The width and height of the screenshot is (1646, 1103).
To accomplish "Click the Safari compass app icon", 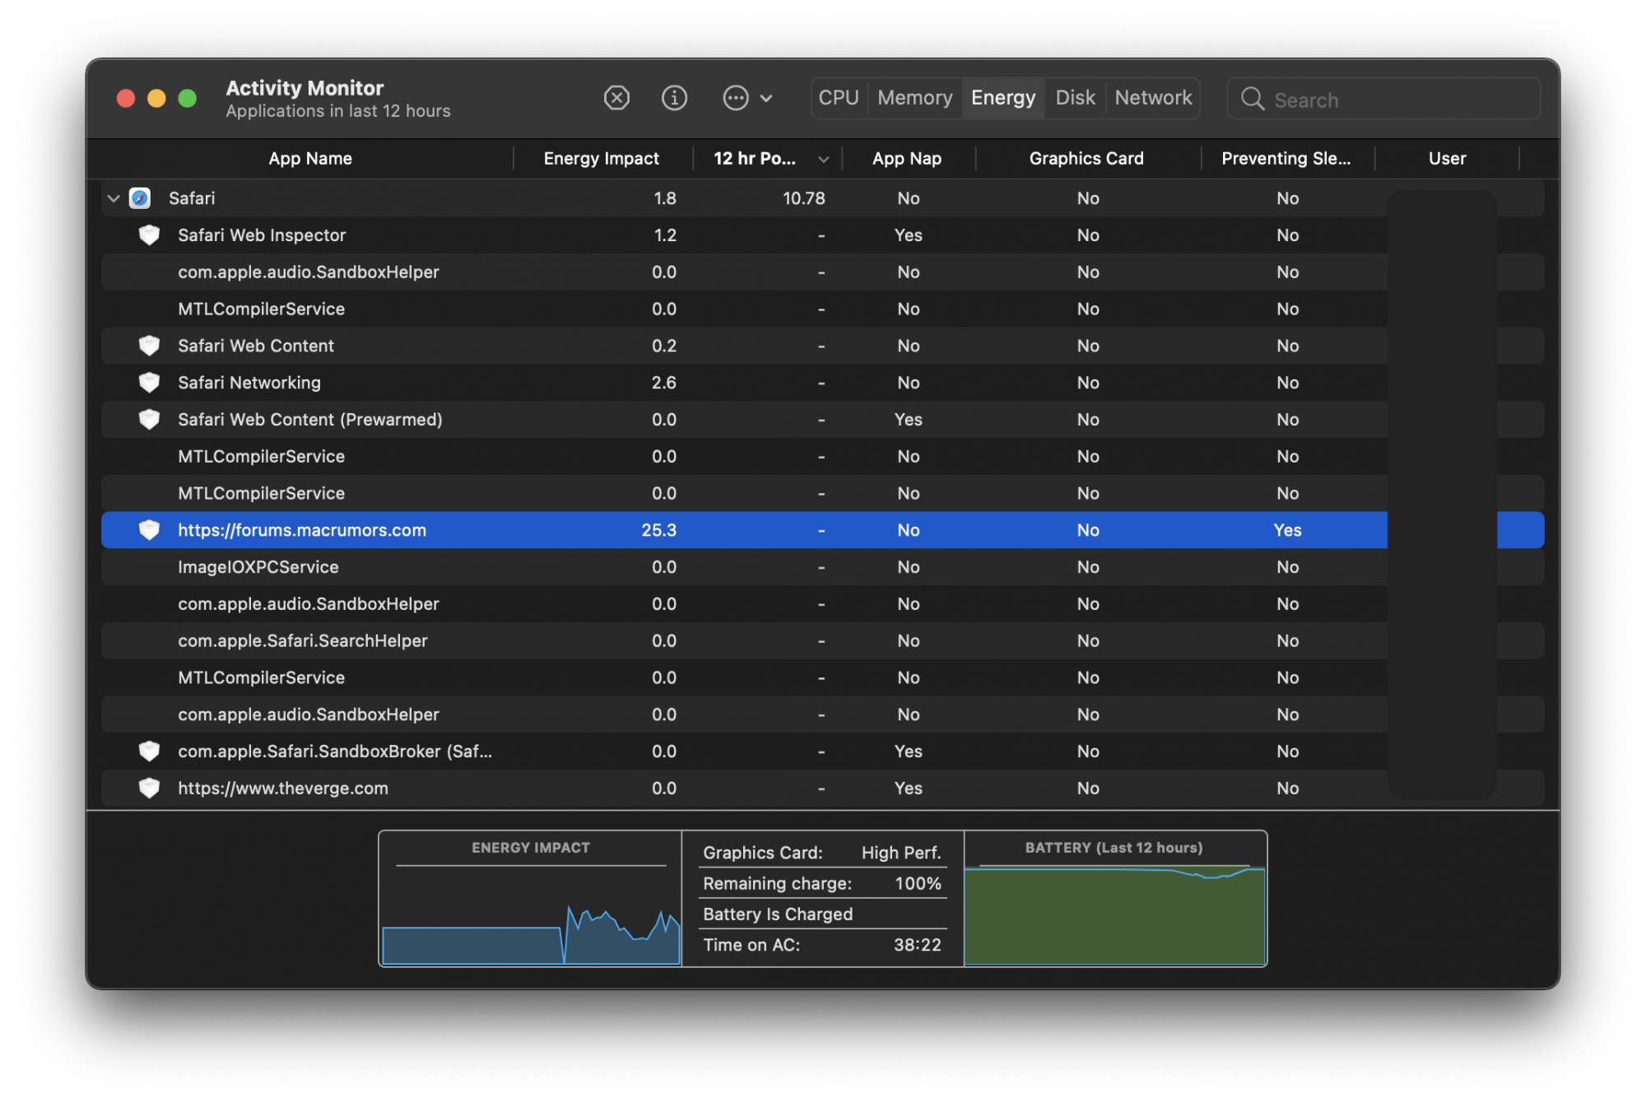I will [140, 198].
